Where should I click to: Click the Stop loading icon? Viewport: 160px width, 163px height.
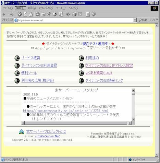(20, 14)
